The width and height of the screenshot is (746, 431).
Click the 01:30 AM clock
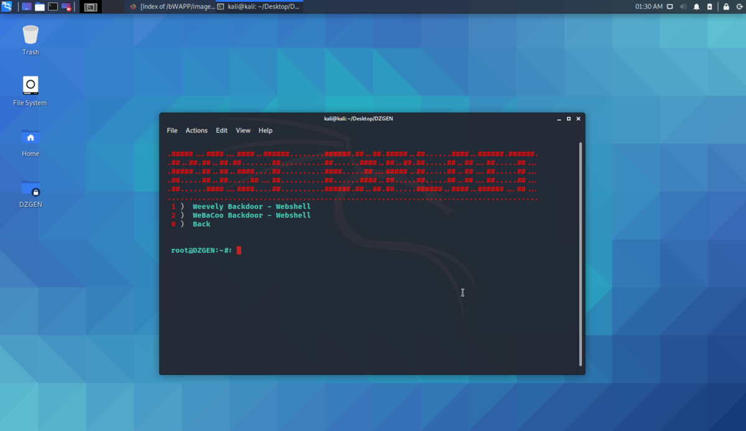649,7
